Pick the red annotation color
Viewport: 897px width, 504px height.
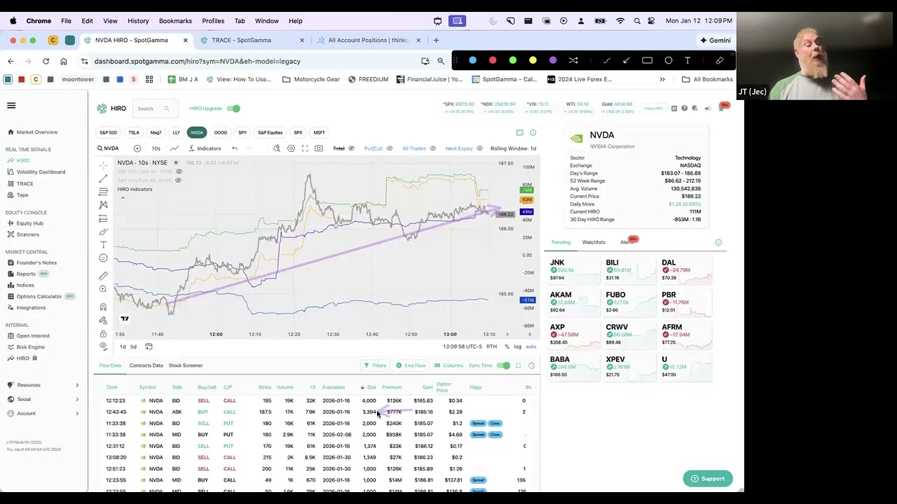(x=493, y=60)
